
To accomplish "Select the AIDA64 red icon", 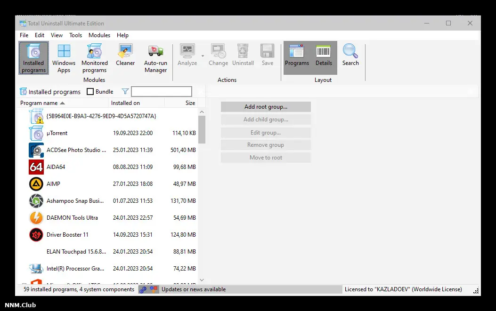I will click(x=36, y=167).
